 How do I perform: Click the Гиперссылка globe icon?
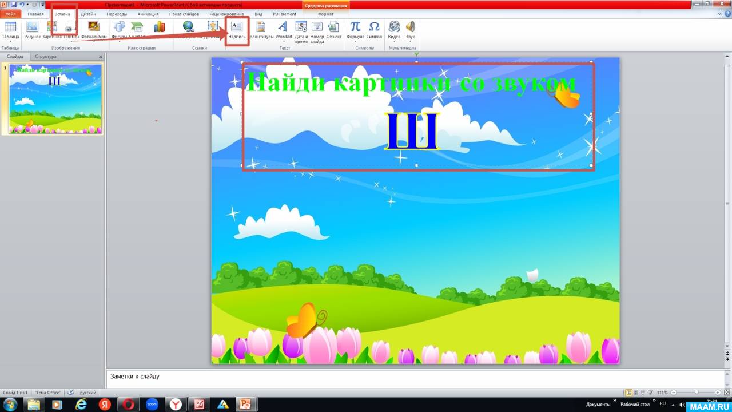(188, 27)
